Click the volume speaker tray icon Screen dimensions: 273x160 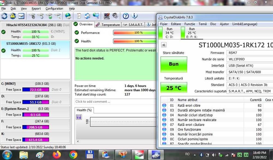point(214,155)
